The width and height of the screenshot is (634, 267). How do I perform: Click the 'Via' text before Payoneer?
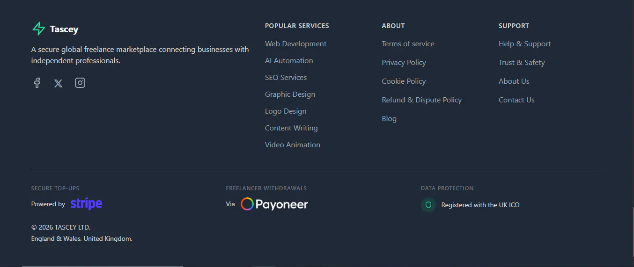pyautogui.click(x=230, y=204)
